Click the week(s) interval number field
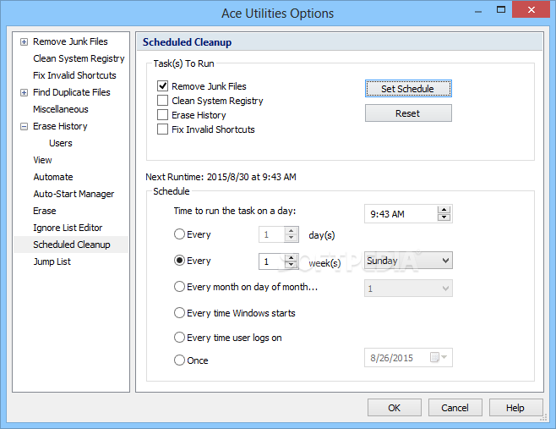556x429 pixels. [272, 261]
